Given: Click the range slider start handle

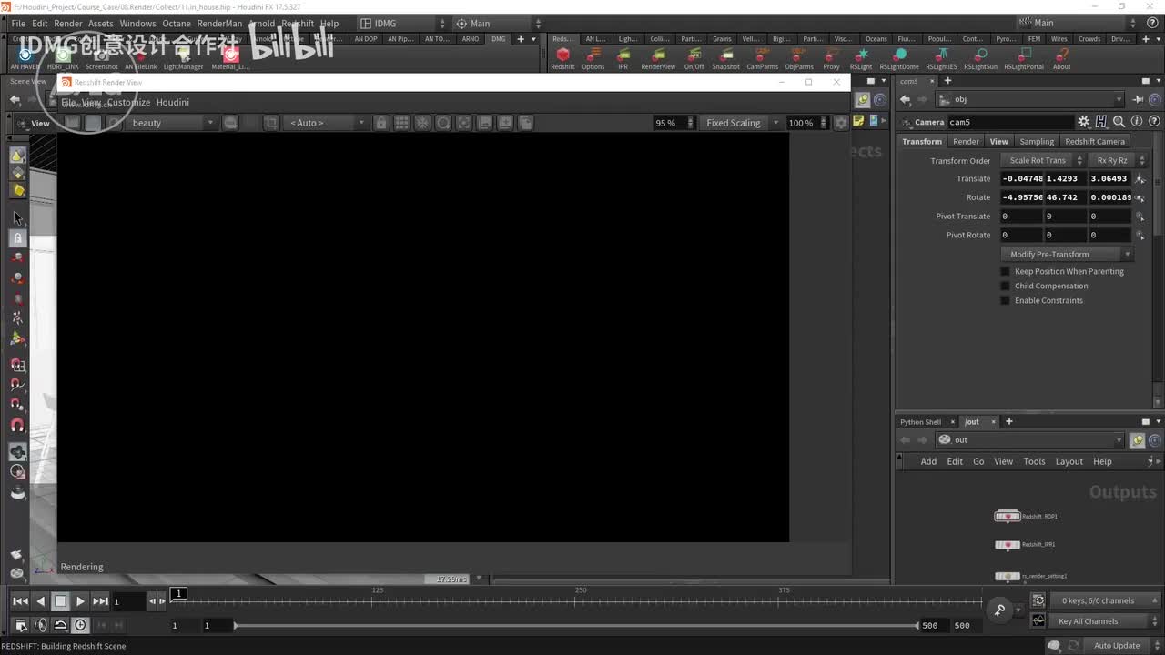Looking at the screenshot, I should (x=236, y=625).
